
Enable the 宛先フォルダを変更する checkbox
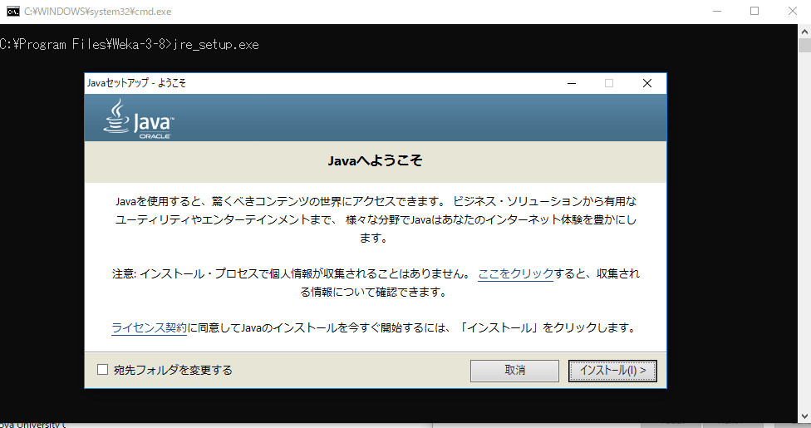(x=103, y=370)
